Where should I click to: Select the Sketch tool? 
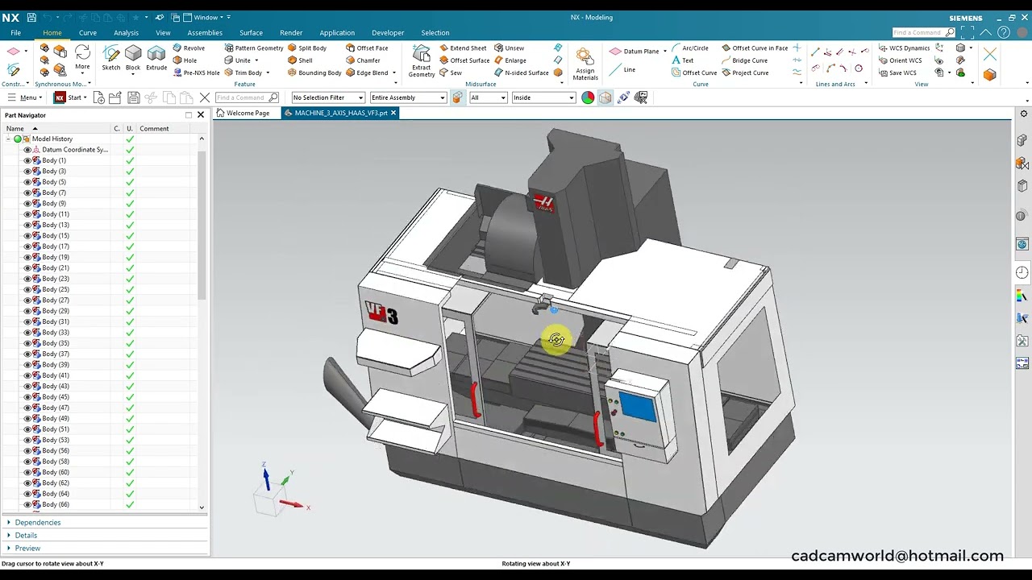tap(111, 58)
